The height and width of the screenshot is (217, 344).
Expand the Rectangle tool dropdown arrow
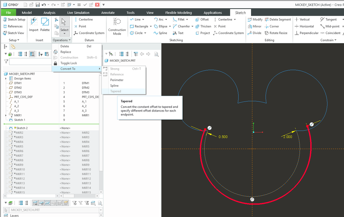151,27
